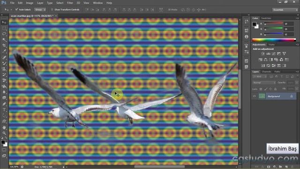Select the Crop tool
This screenshot has height=169, width=300.
4,46
